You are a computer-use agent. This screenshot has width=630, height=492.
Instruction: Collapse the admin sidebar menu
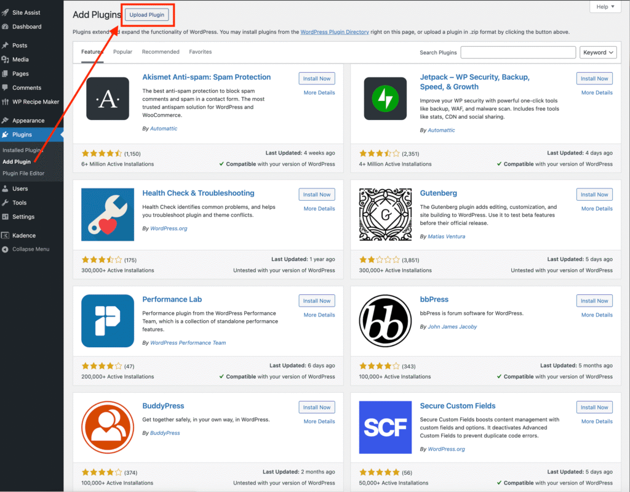31,249
